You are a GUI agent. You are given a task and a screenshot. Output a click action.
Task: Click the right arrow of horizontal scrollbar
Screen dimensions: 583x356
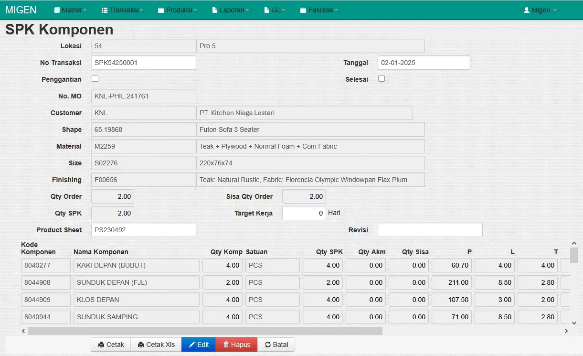566,331
